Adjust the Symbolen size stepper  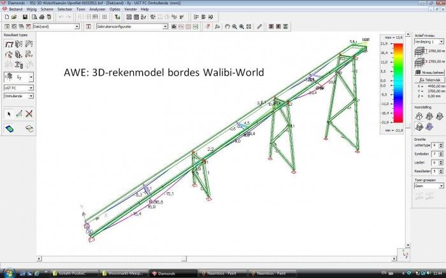pos(441,154)
